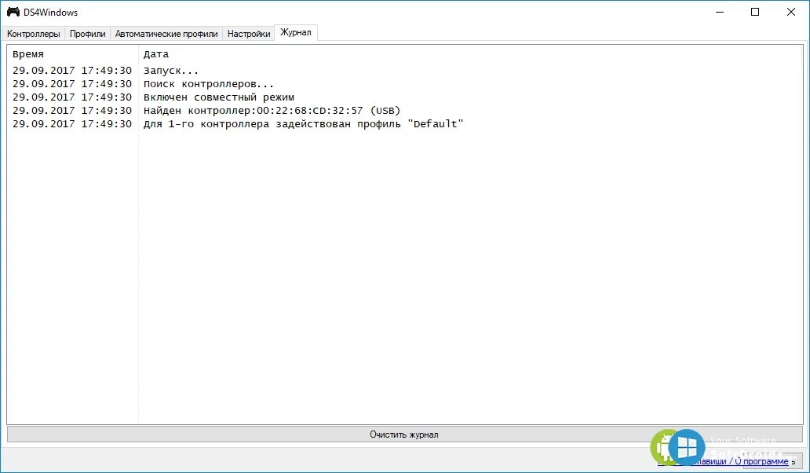Image resolution: width=810 pixels, height=473 pixels.
Task: Click the DS4Windows gamepad icon in title bar
Action: coord(13,12)
